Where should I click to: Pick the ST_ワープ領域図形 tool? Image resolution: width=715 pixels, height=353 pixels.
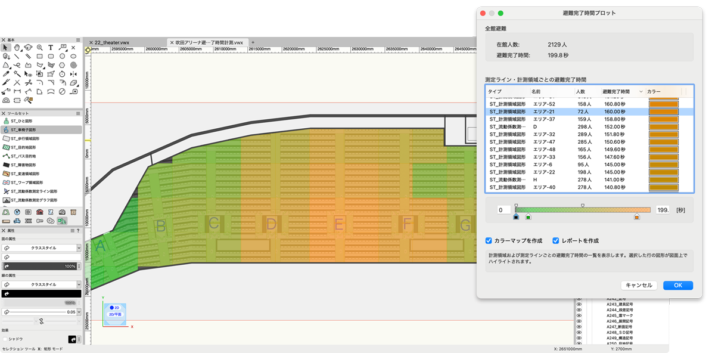(x=26, y=182)
